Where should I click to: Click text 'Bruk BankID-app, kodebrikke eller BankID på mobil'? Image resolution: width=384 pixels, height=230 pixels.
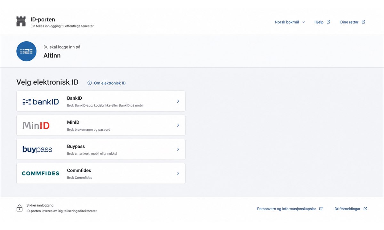105,105
